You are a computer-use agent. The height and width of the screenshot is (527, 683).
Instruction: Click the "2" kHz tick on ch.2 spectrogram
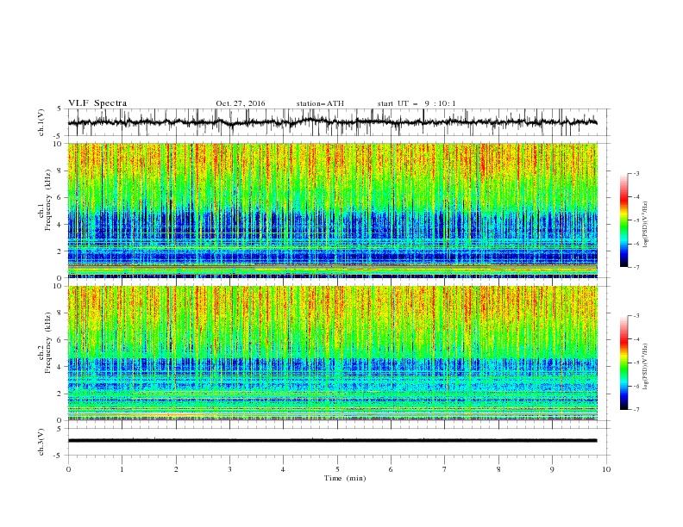click(61, 394)
